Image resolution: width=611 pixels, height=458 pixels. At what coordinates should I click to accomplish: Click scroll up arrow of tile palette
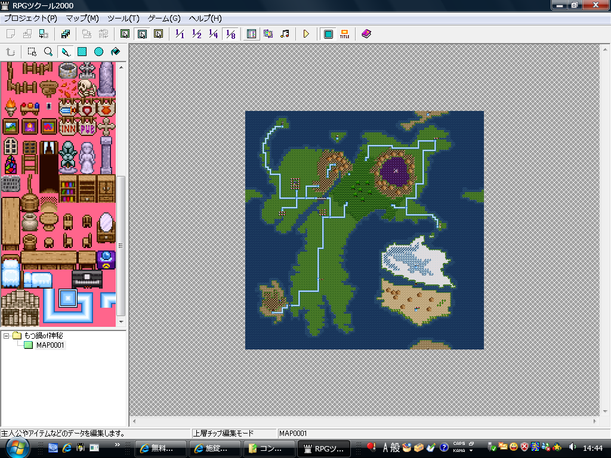121,67
